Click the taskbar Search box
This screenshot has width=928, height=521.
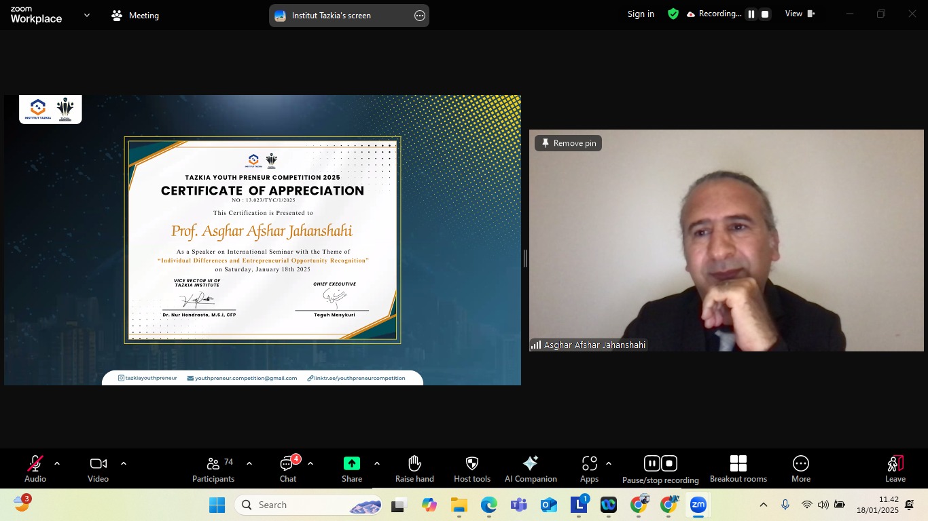coord(310,505)
